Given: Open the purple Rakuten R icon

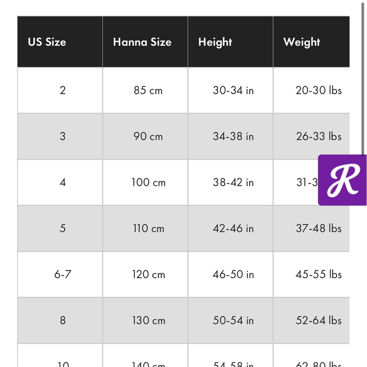Looking at the screenshot, I should [342, 180].
